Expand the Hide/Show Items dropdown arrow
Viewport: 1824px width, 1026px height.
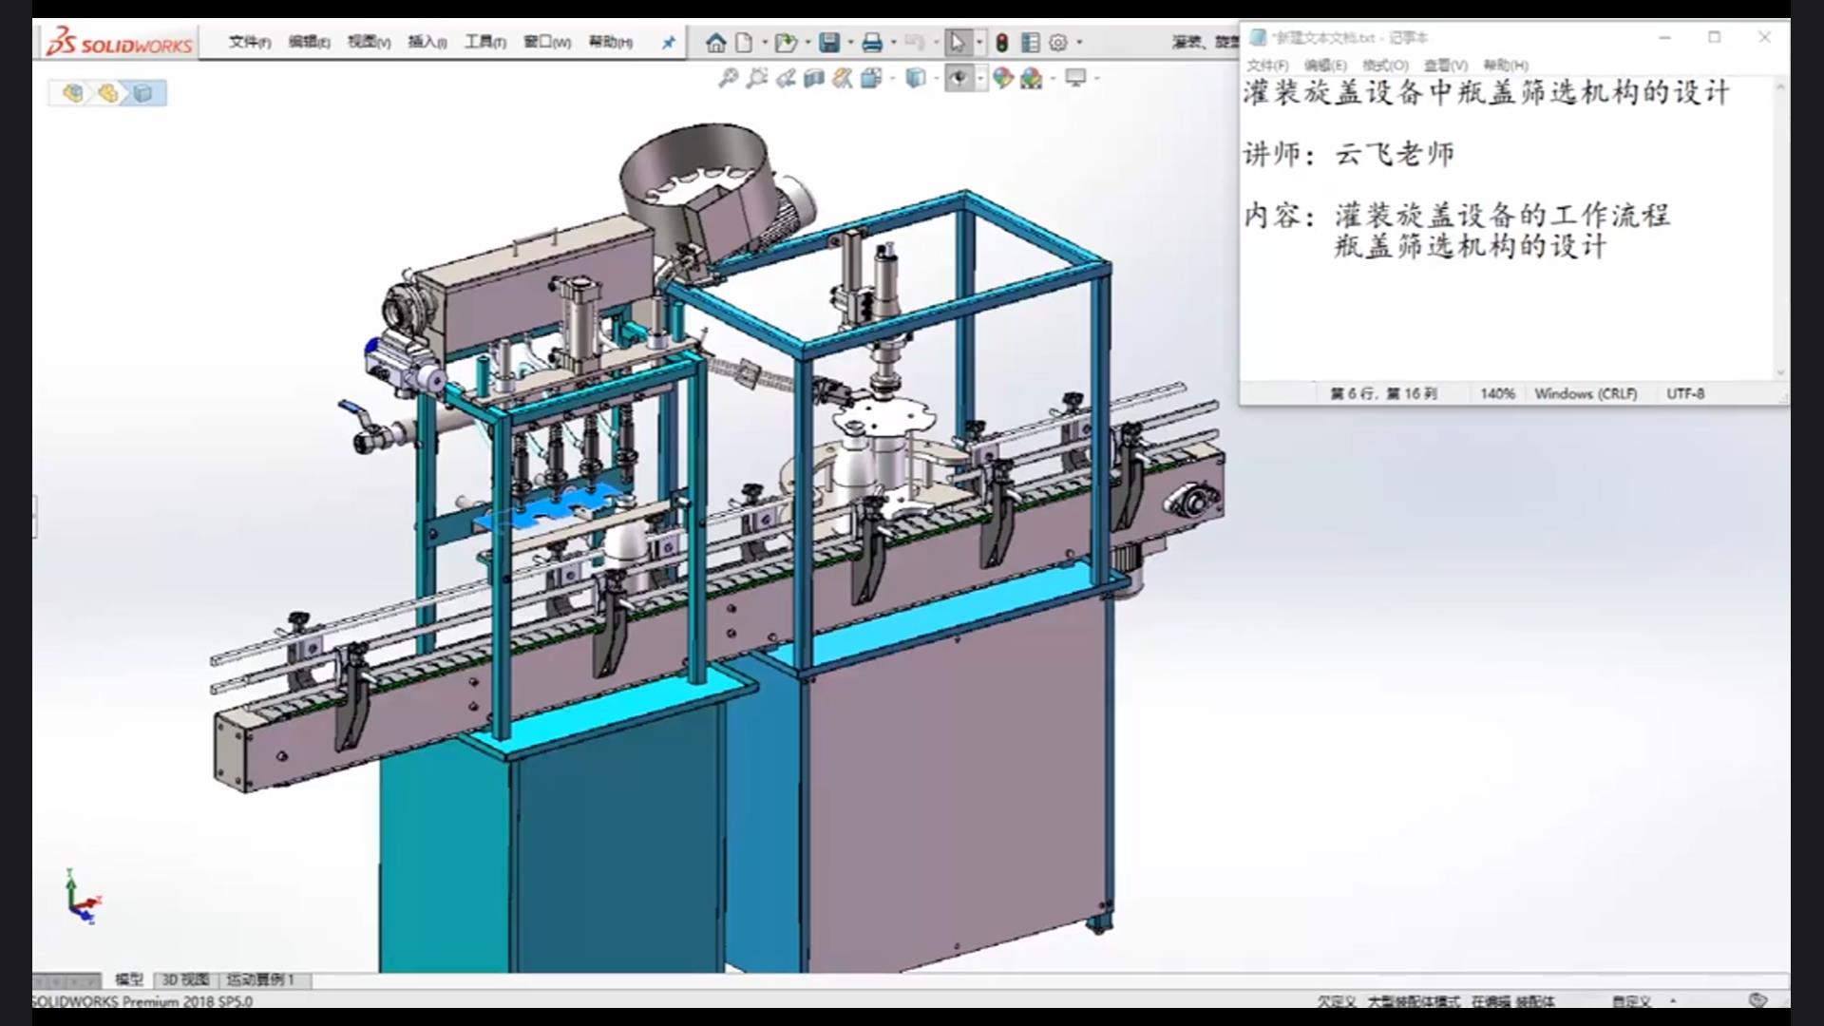pyautogui.click(x=980, y=78)
